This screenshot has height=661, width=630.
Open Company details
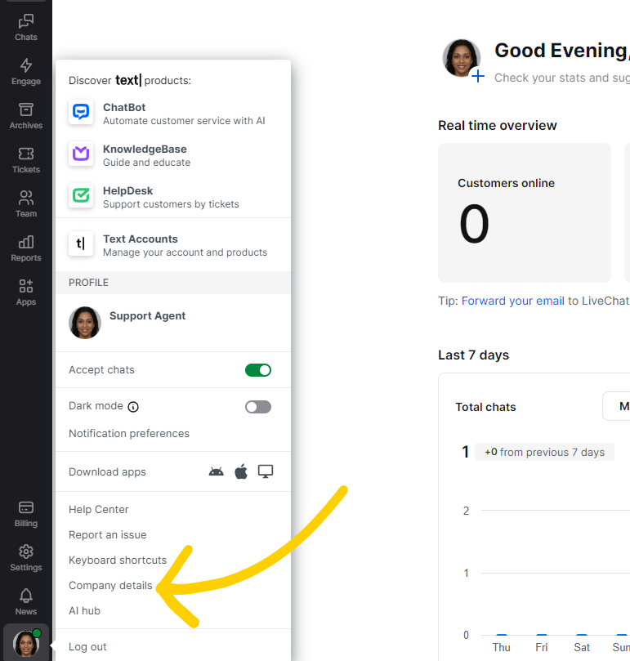110,585
